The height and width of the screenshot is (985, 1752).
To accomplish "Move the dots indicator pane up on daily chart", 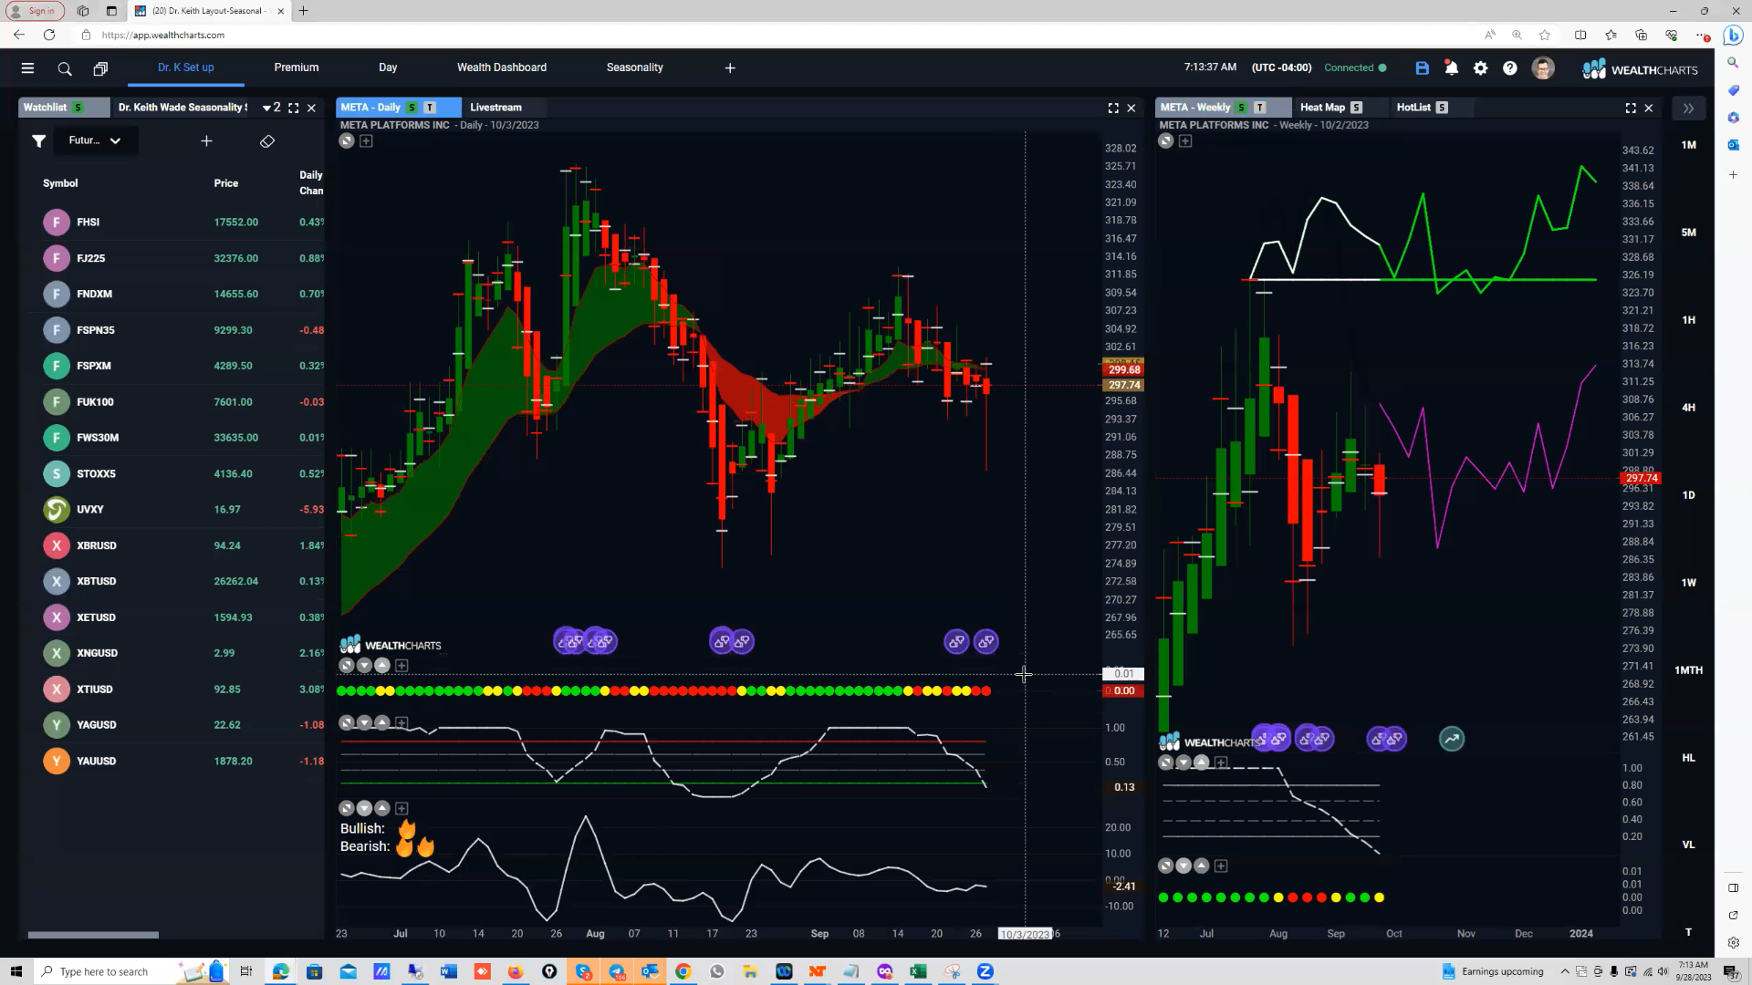I will click(x=382, y=666).
